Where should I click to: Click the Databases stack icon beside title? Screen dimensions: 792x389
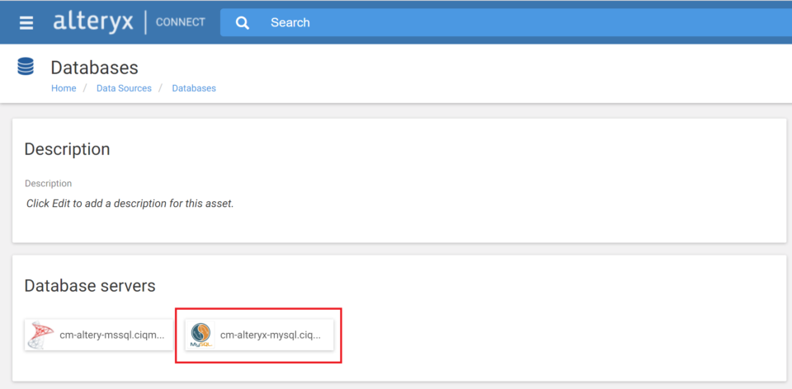(26, 67)
